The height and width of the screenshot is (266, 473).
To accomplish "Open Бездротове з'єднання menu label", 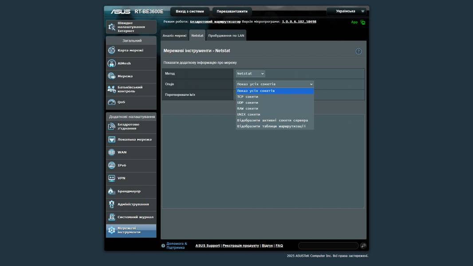I will [x=129, y=126].
